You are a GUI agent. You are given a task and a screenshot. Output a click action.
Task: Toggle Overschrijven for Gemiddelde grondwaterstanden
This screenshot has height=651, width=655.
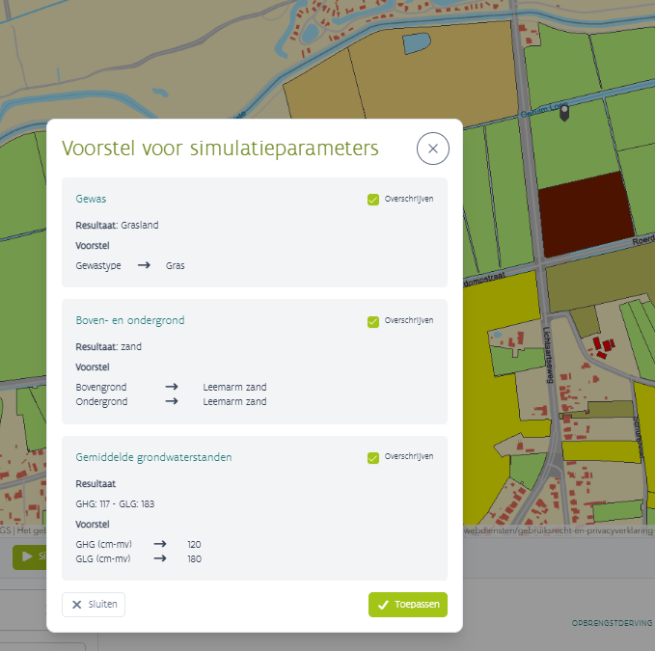373,458
